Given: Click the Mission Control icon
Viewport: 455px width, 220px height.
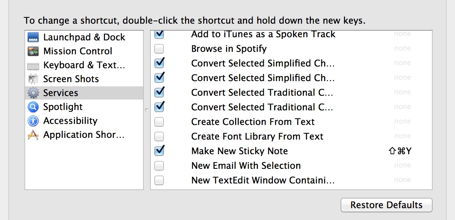Looking at the screenshot, I should [33, 51].
